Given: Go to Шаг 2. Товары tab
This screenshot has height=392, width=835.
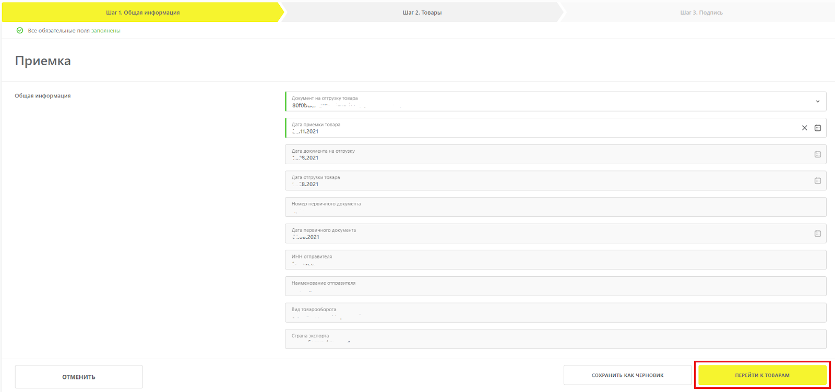Looking at the screenshot, I should tap(422, 12).
